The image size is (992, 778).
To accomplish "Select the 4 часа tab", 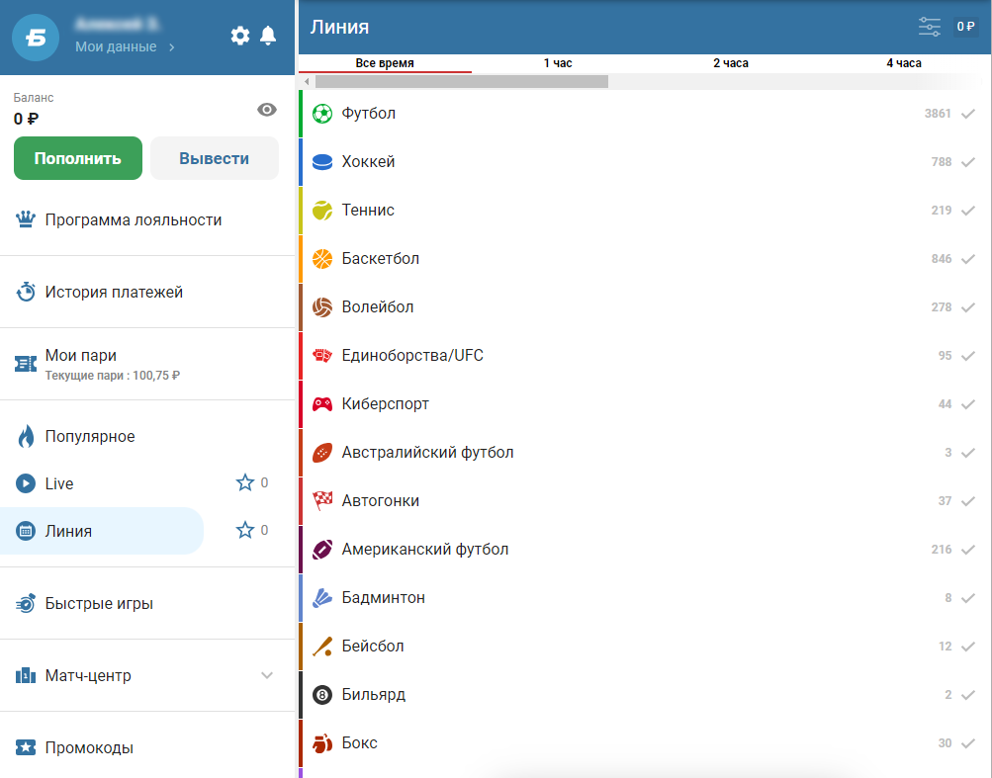I will (x=904, y=63).
